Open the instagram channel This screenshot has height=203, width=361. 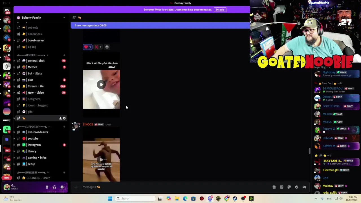tap(41, 145)
